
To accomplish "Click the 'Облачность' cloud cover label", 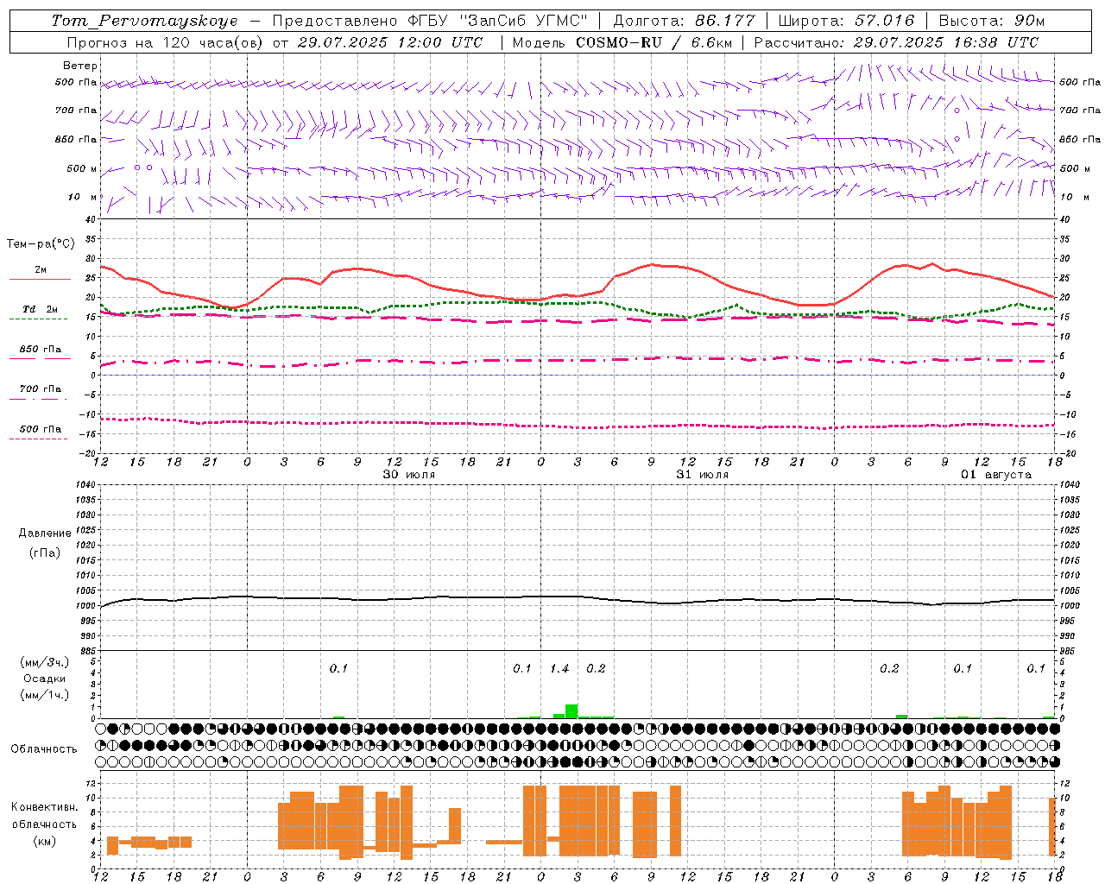I will (x=44, y=748).
